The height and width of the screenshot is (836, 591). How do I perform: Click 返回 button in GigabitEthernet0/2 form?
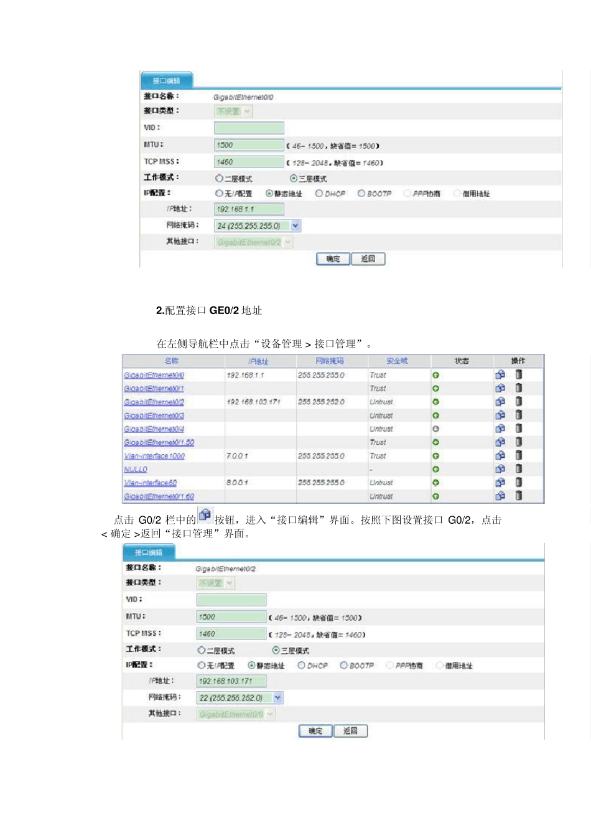pyautogui.click(x=351, y=731)
